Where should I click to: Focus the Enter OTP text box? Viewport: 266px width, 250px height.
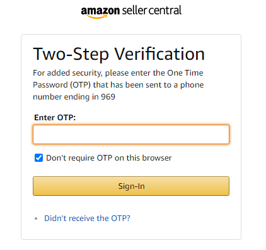[x=131, y=134]
